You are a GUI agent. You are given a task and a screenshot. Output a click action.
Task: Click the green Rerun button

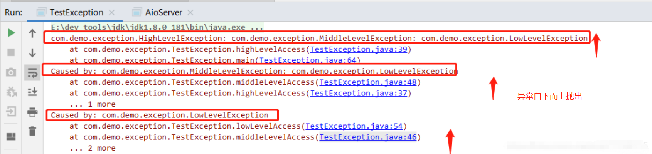pyautogui.click(x=11, y=33)
